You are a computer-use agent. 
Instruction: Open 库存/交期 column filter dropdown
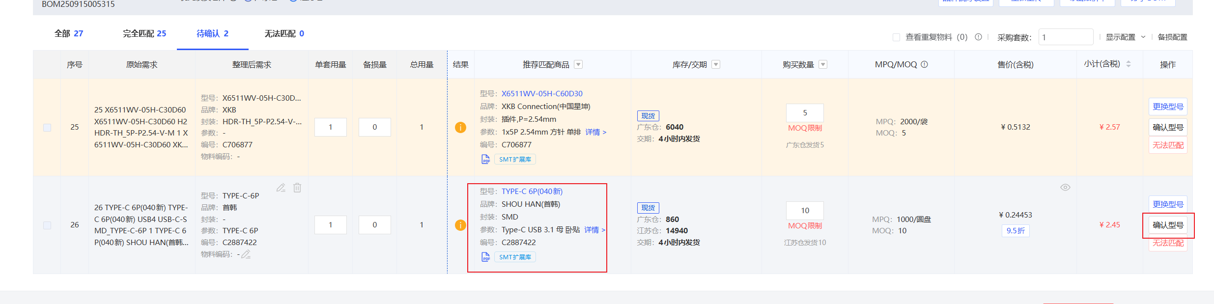716,64
